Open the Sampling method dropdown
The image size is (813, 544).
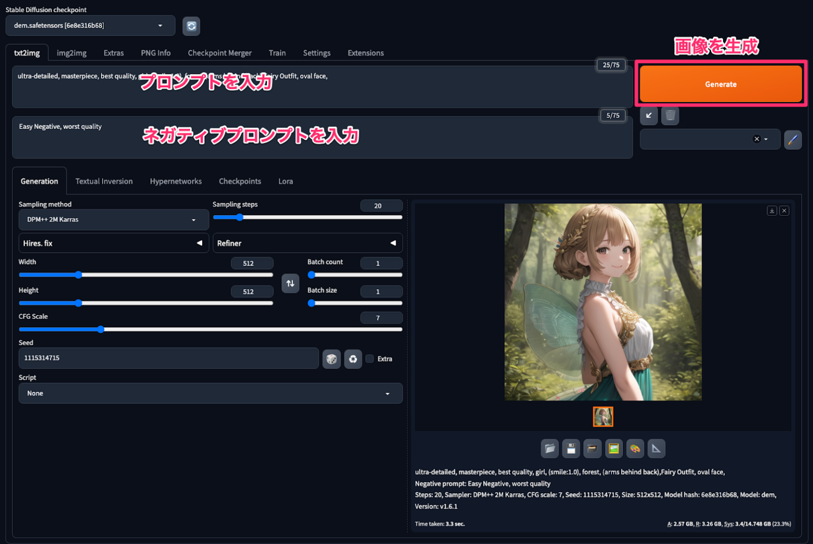tap(113, 219)
